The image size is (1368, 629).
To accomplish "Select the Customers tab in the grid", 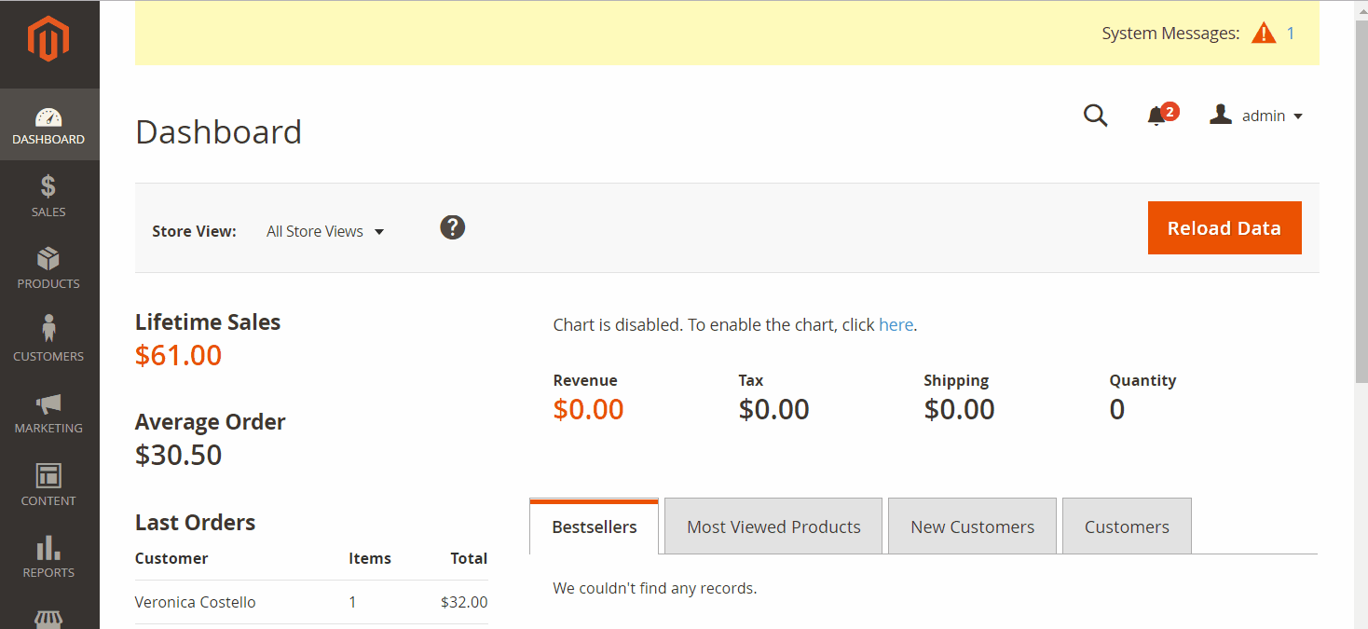I will pyautogui.click(x=1127, y=526).
